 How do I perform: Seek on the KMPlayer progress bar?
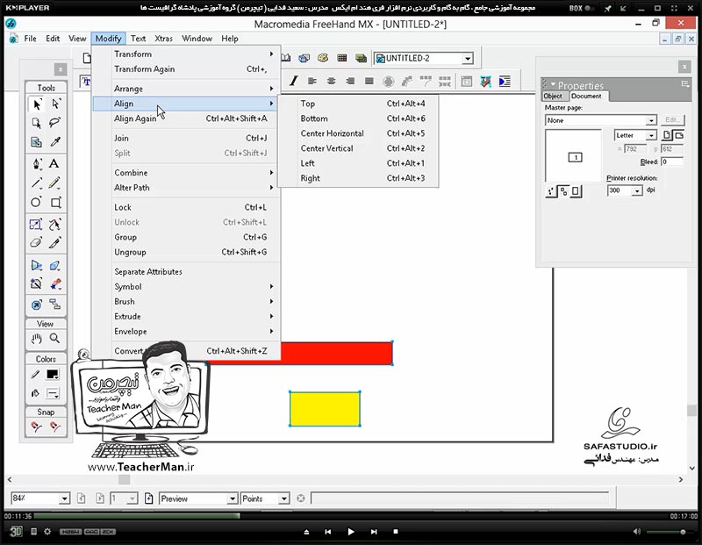click(352, 516)
